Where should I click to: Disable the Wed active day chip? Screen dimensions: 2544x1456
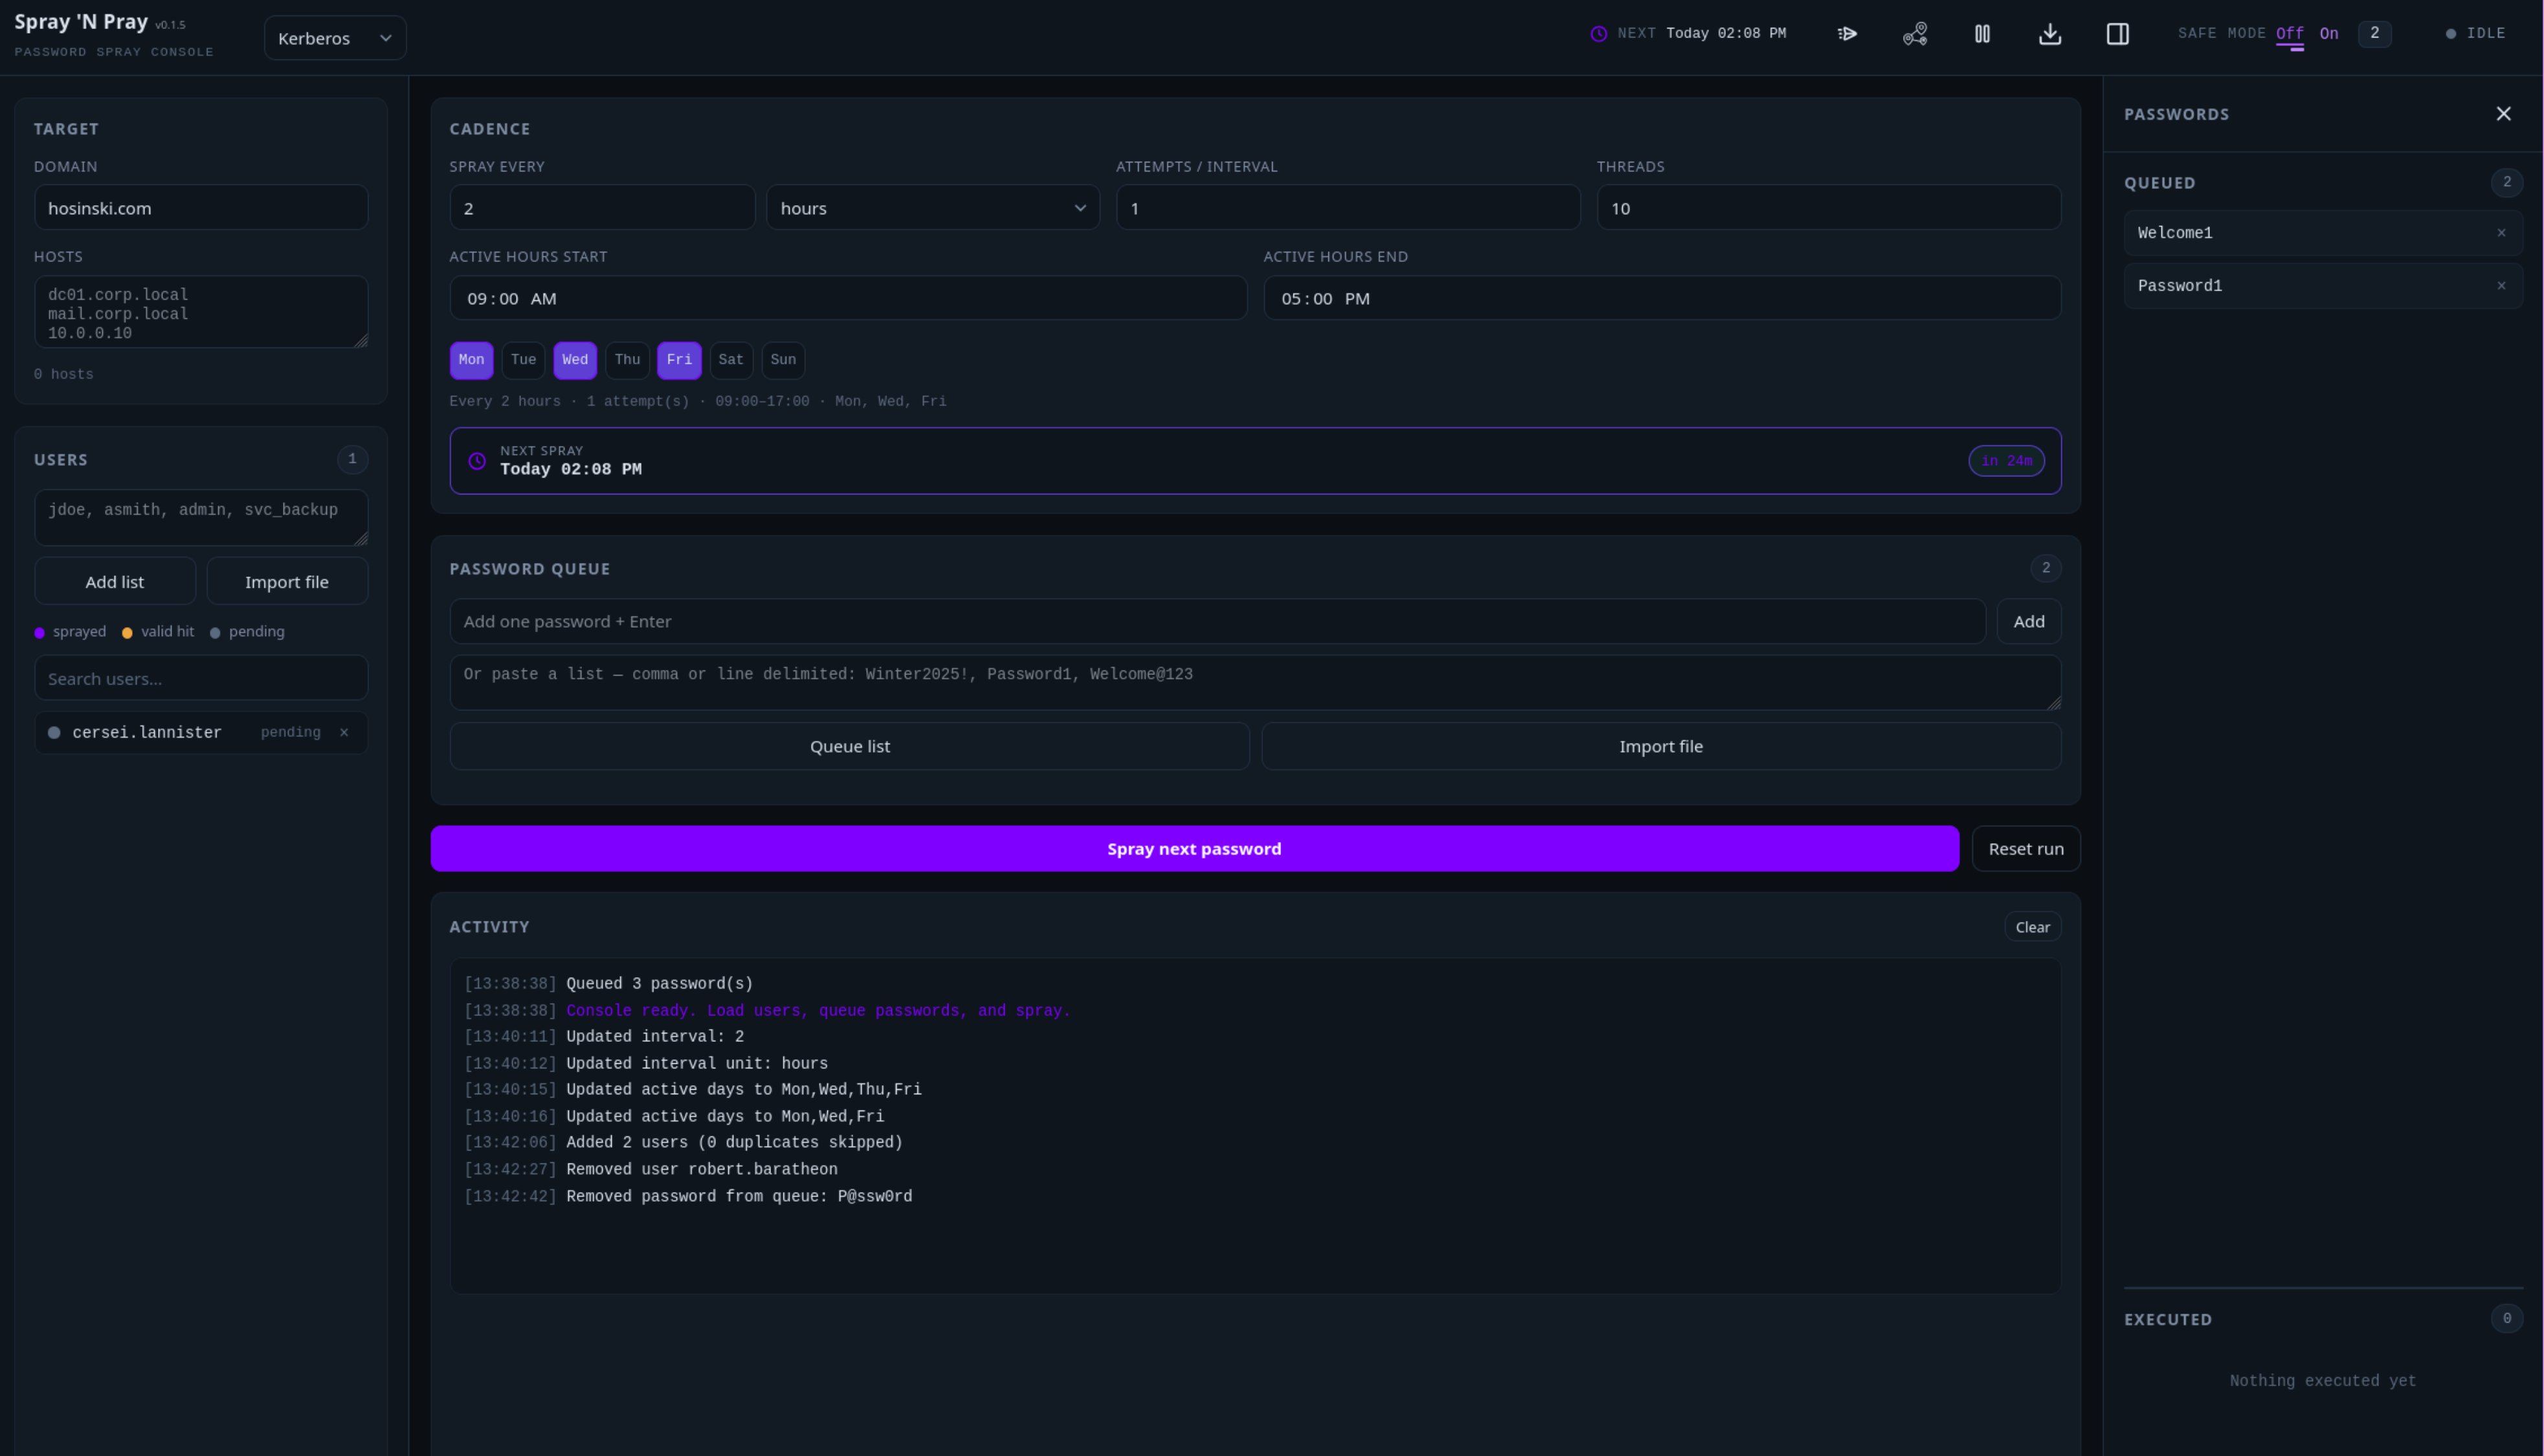click(x=575, y=360)
